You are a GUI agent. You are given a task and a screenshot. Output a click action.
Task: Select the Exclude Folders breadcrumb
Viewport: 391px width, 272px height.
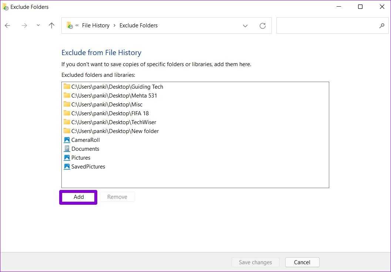[138, 25]
